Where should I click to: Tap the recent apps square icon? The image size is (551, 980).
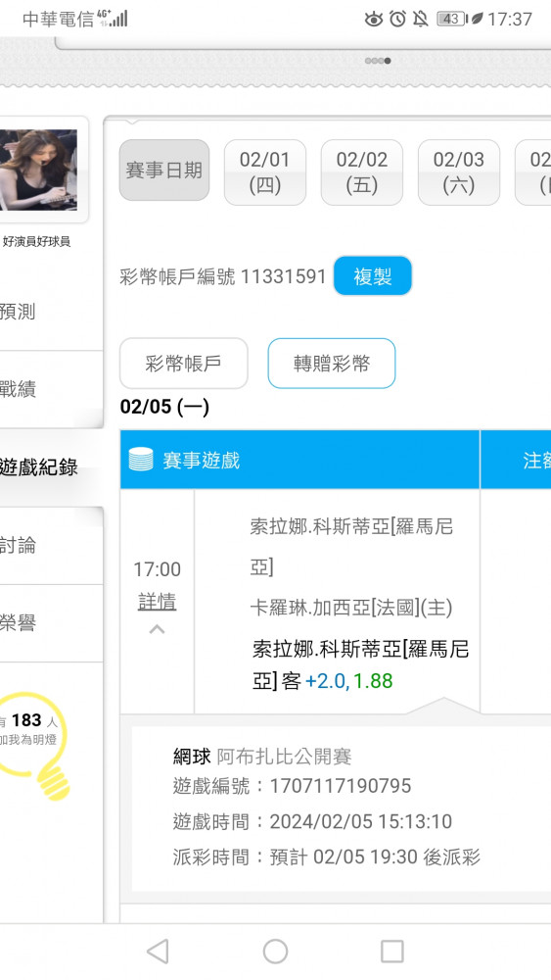coord(391,952)
